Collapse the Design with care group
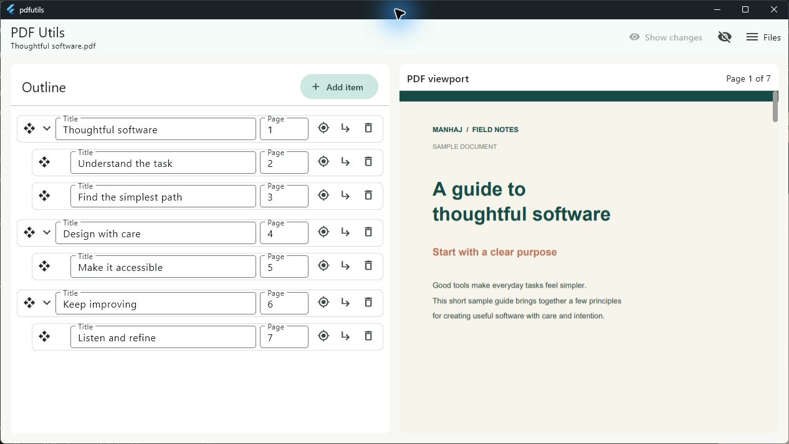The image size is (789, 444). [x=47, y=232]
